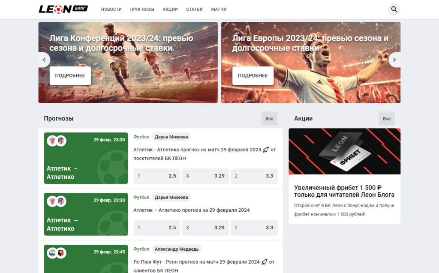Click author Дарья Михеева in first forecast
The width and height of the screenshot is (439, 273).
tap(171, 137)
